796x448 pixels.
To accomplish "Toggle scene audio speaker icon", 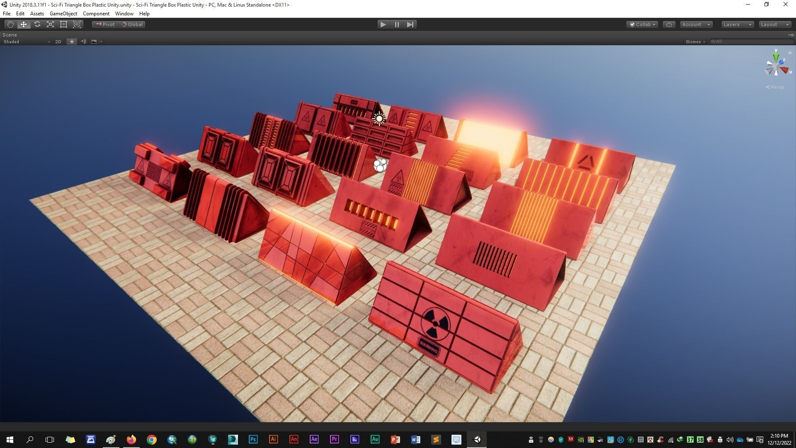I will pos(83,41).
